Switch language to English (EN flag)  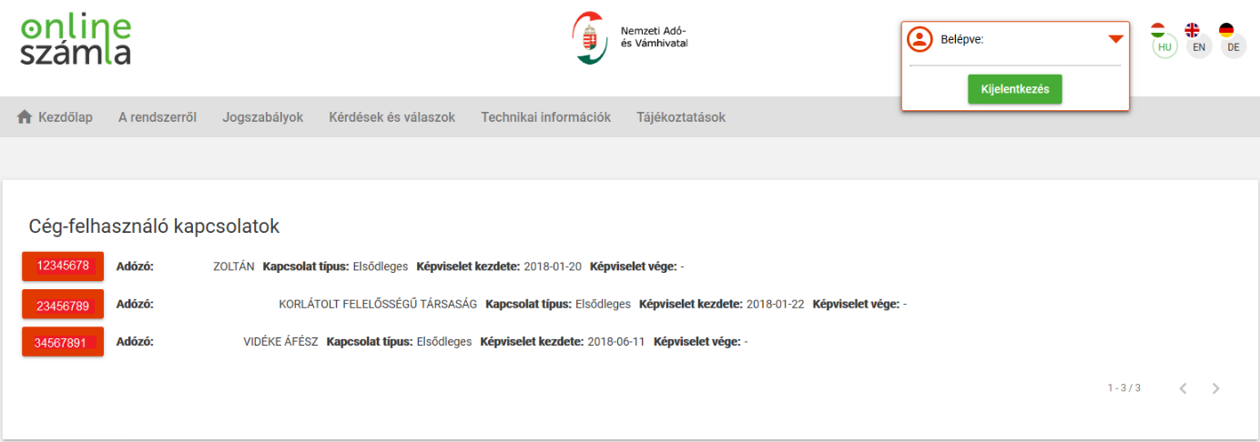click(x=1198, y=42)
